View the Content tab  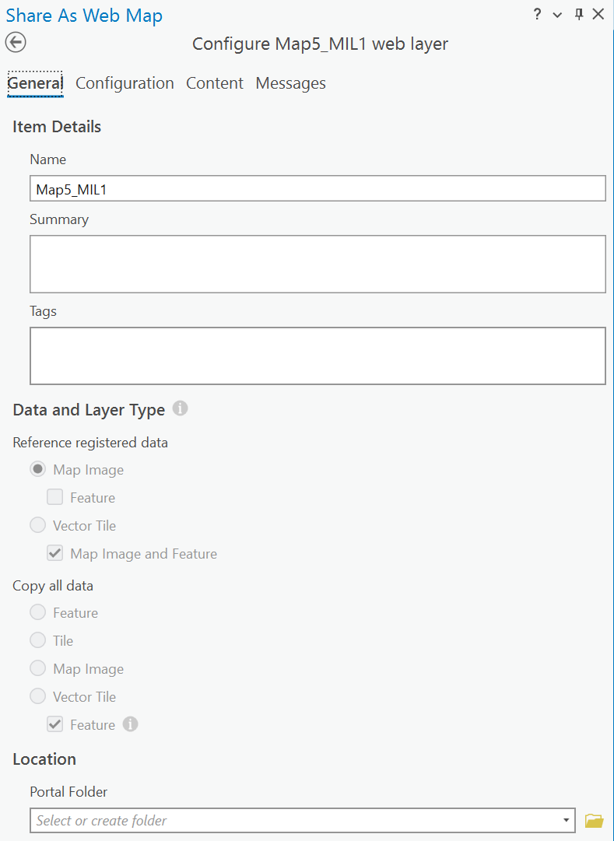point(214,83)
